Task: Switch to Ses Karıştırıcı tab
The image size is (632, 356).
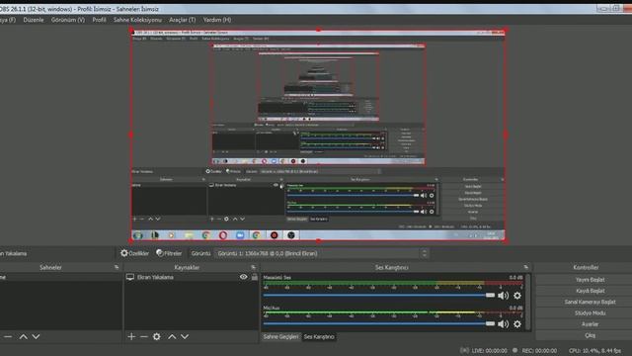Action: tap(319, 336)
